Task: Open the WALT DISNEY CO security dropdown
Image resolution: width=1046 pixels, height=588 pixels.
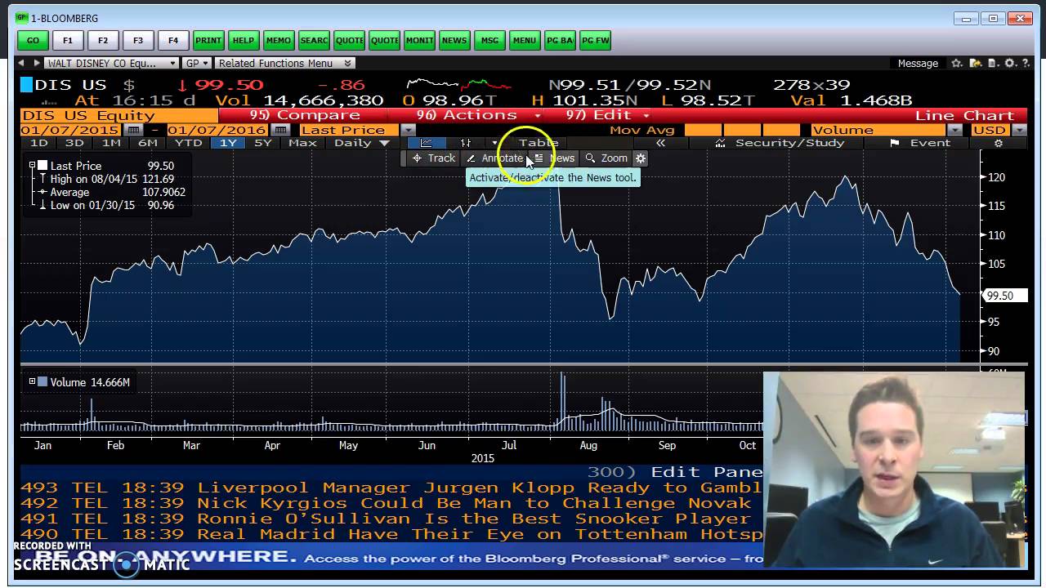Action: pyautogui.click(x=111, y=63)
